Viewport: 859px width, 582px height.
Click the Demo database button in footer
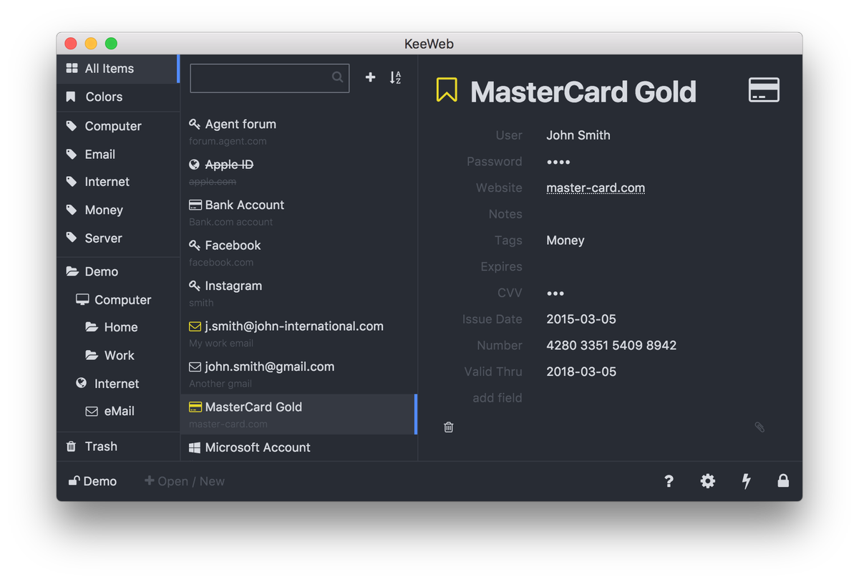pyautogui.click(x=92, y=481)
